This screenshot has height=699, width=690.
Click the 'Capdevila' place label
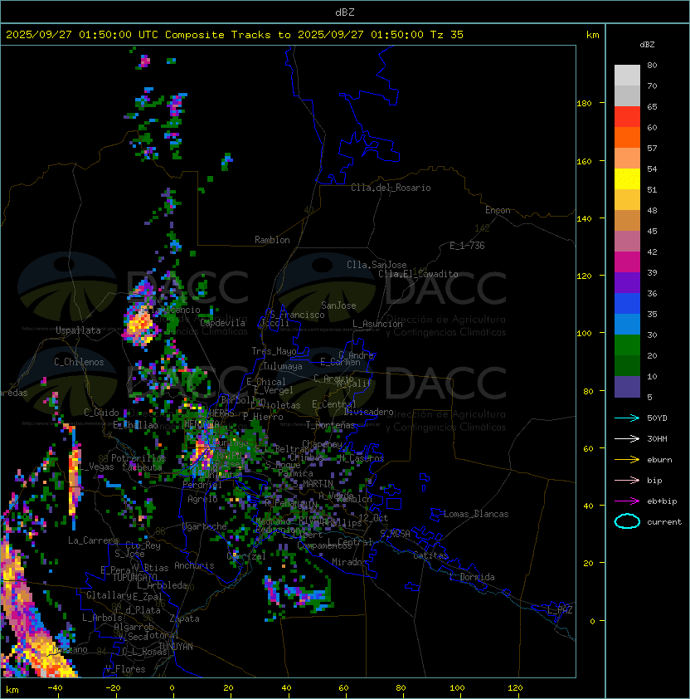point(222,323)
